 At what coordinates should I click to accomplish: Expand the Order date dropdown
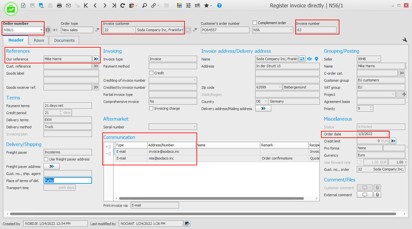coord(386,134)
